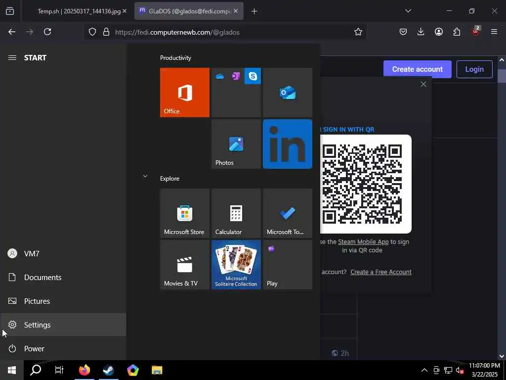Switch to Steam on the taskbar

108,370
